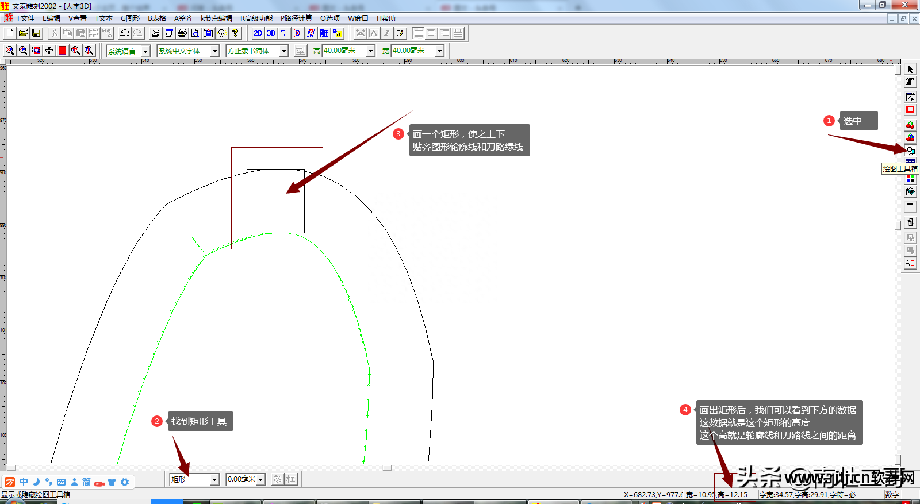Open the G图形 menu
This screenshot has height=504, width=920.
[130, 18]
